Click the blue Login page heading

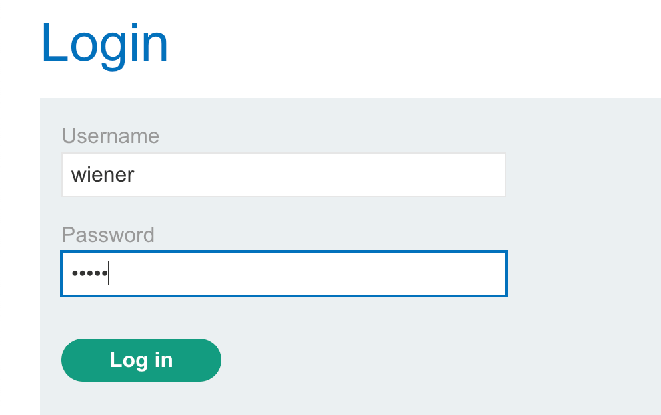(105, 43)
